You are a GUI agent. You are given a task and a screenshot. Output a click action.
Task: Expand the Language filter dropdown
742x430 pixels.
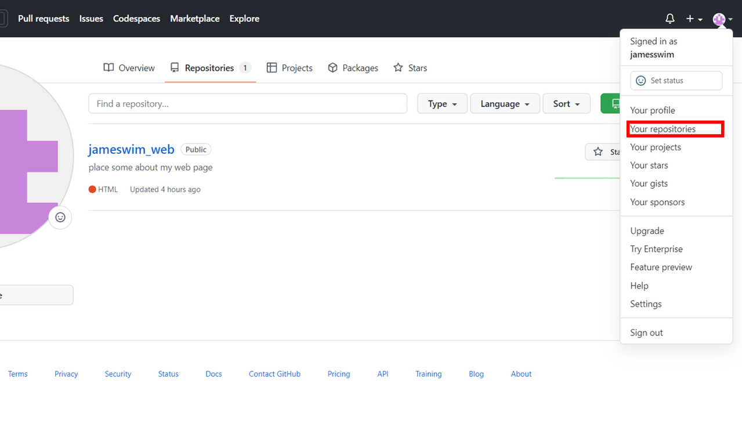[505, 104]
